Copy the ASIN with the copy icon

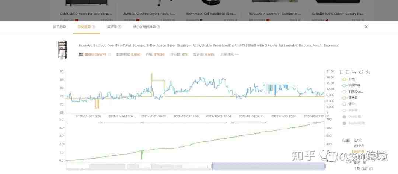110,54
